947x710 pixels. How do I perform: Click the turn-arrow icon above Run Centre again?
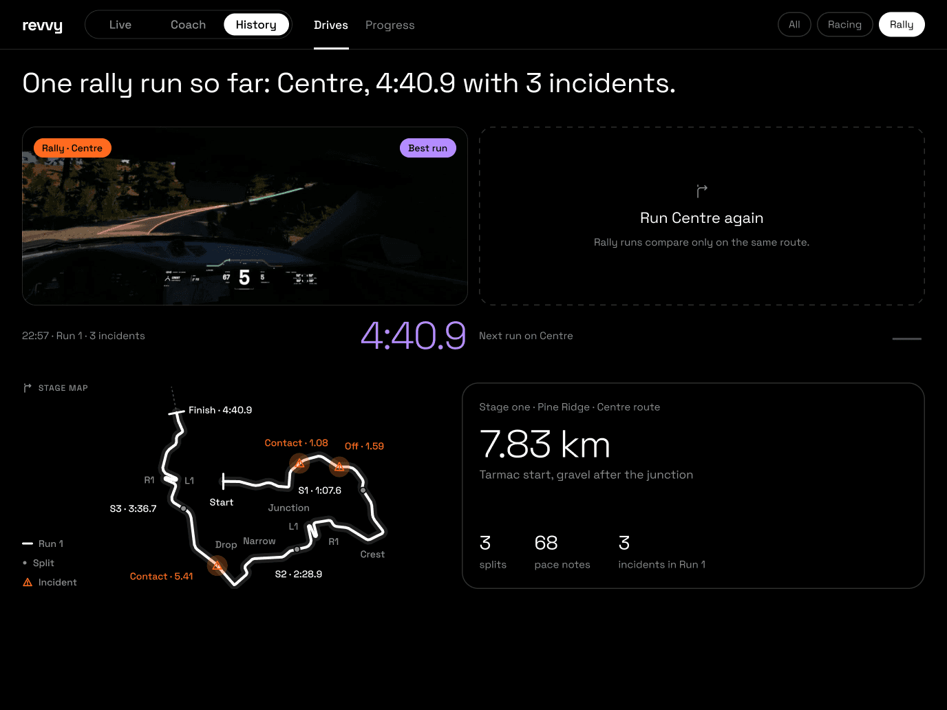pos(701,191)
